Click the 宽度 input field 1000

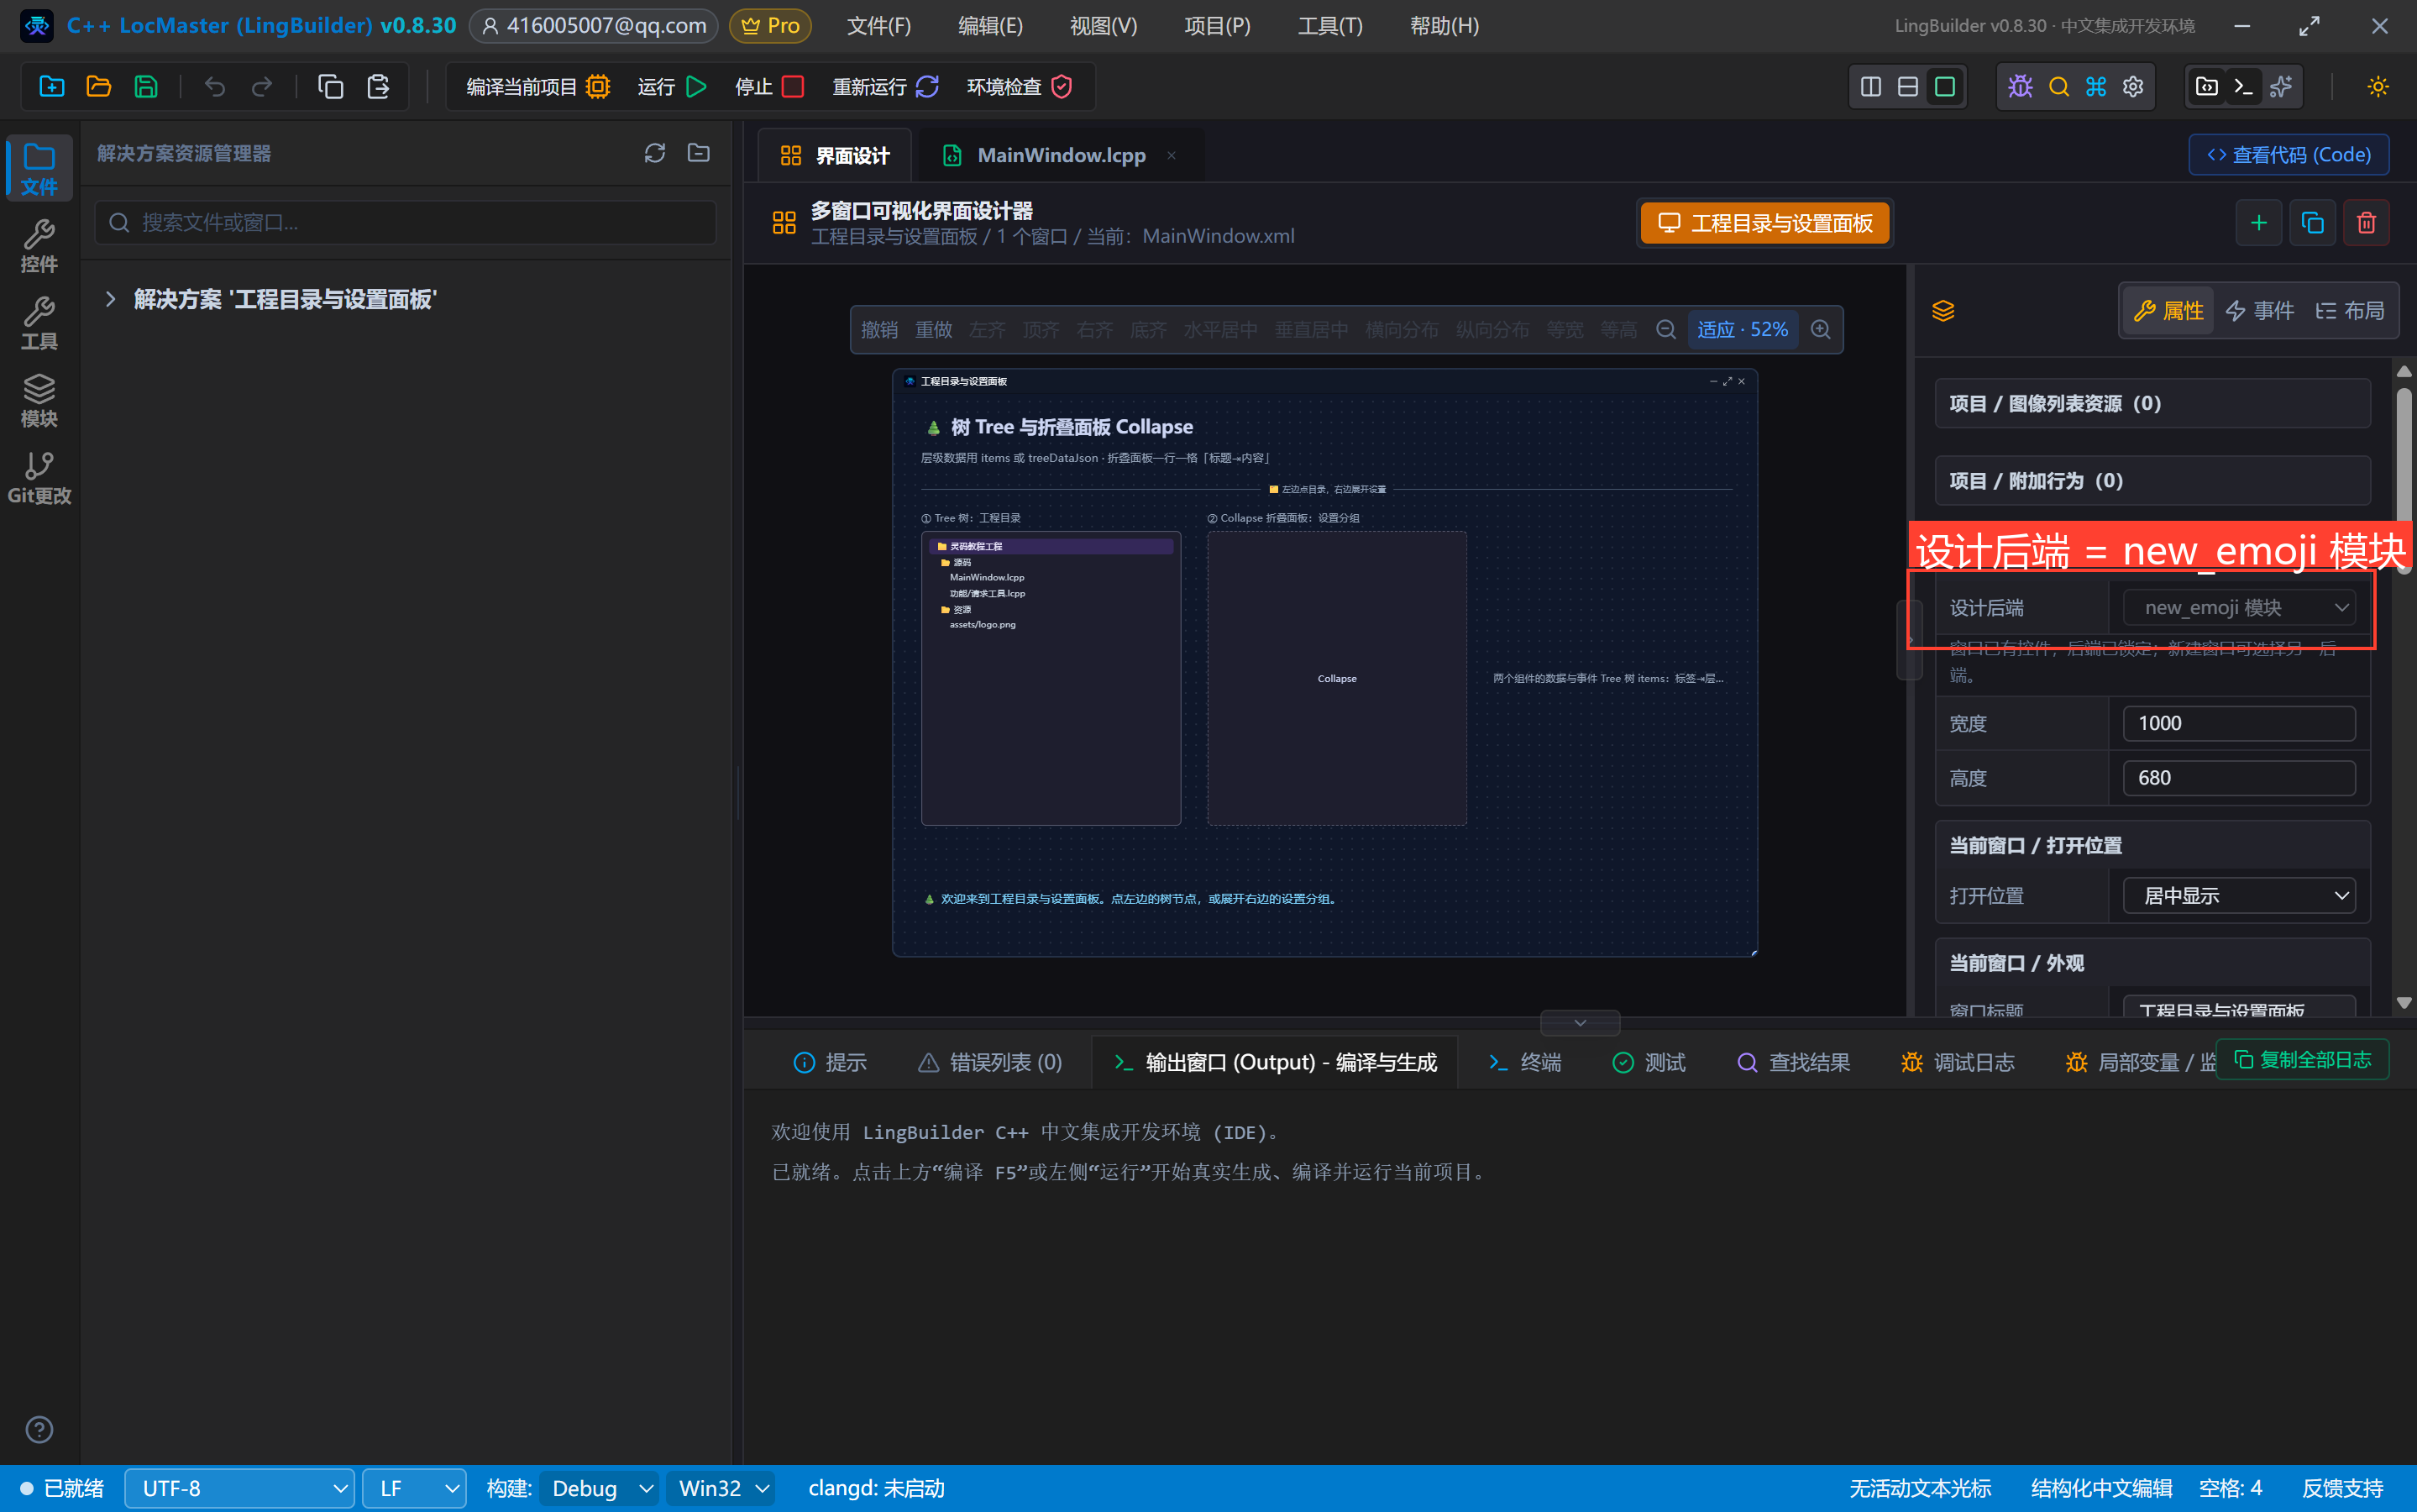coord(2238,723)
